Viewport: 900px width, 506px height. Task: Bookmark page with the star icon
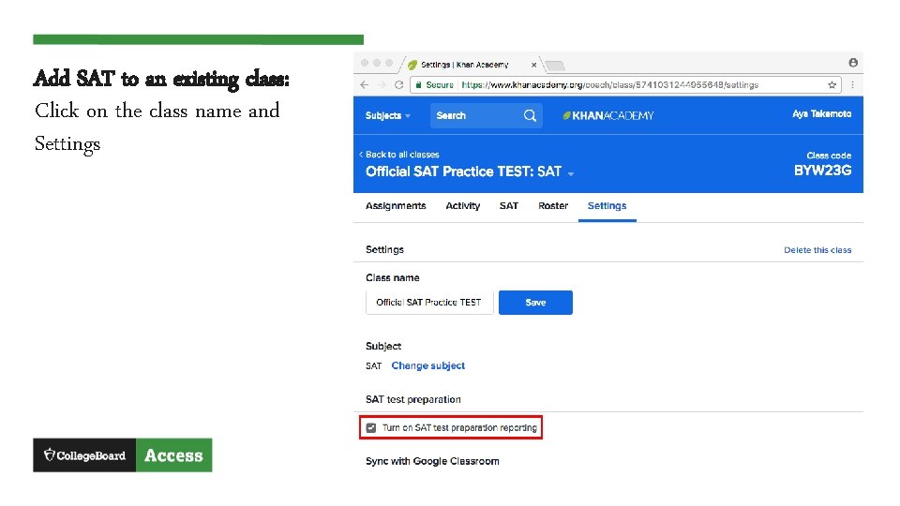tap(832, 85)
